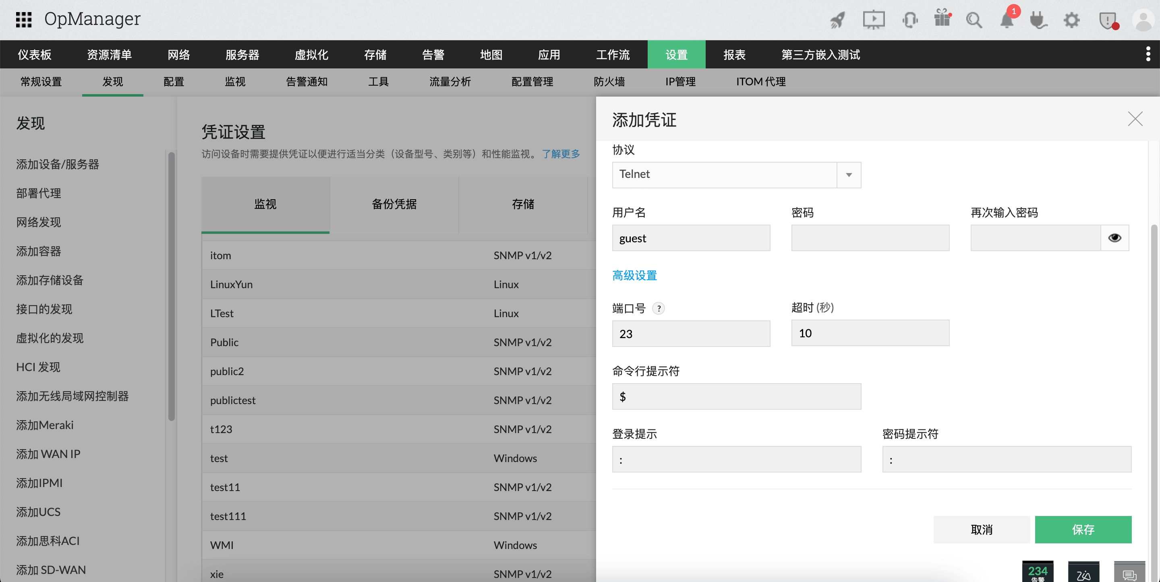Open the gift what's-new icon

click(942, 20)
